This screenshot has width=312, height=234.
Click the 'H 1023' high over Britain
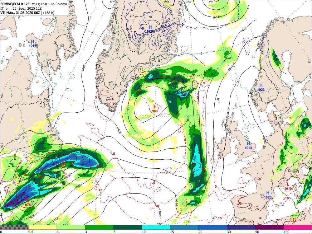[248, 146]
